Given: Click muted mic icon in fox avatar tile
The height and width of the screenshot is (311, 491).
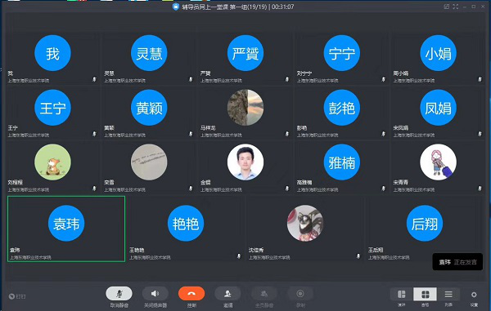Looking at the screenshot, I should pos(94,189).
